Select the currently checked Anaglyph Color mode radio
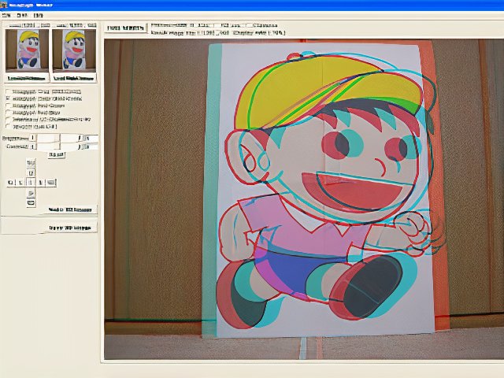The height and width of the screenshot is (378, 504). click(8, 98)
